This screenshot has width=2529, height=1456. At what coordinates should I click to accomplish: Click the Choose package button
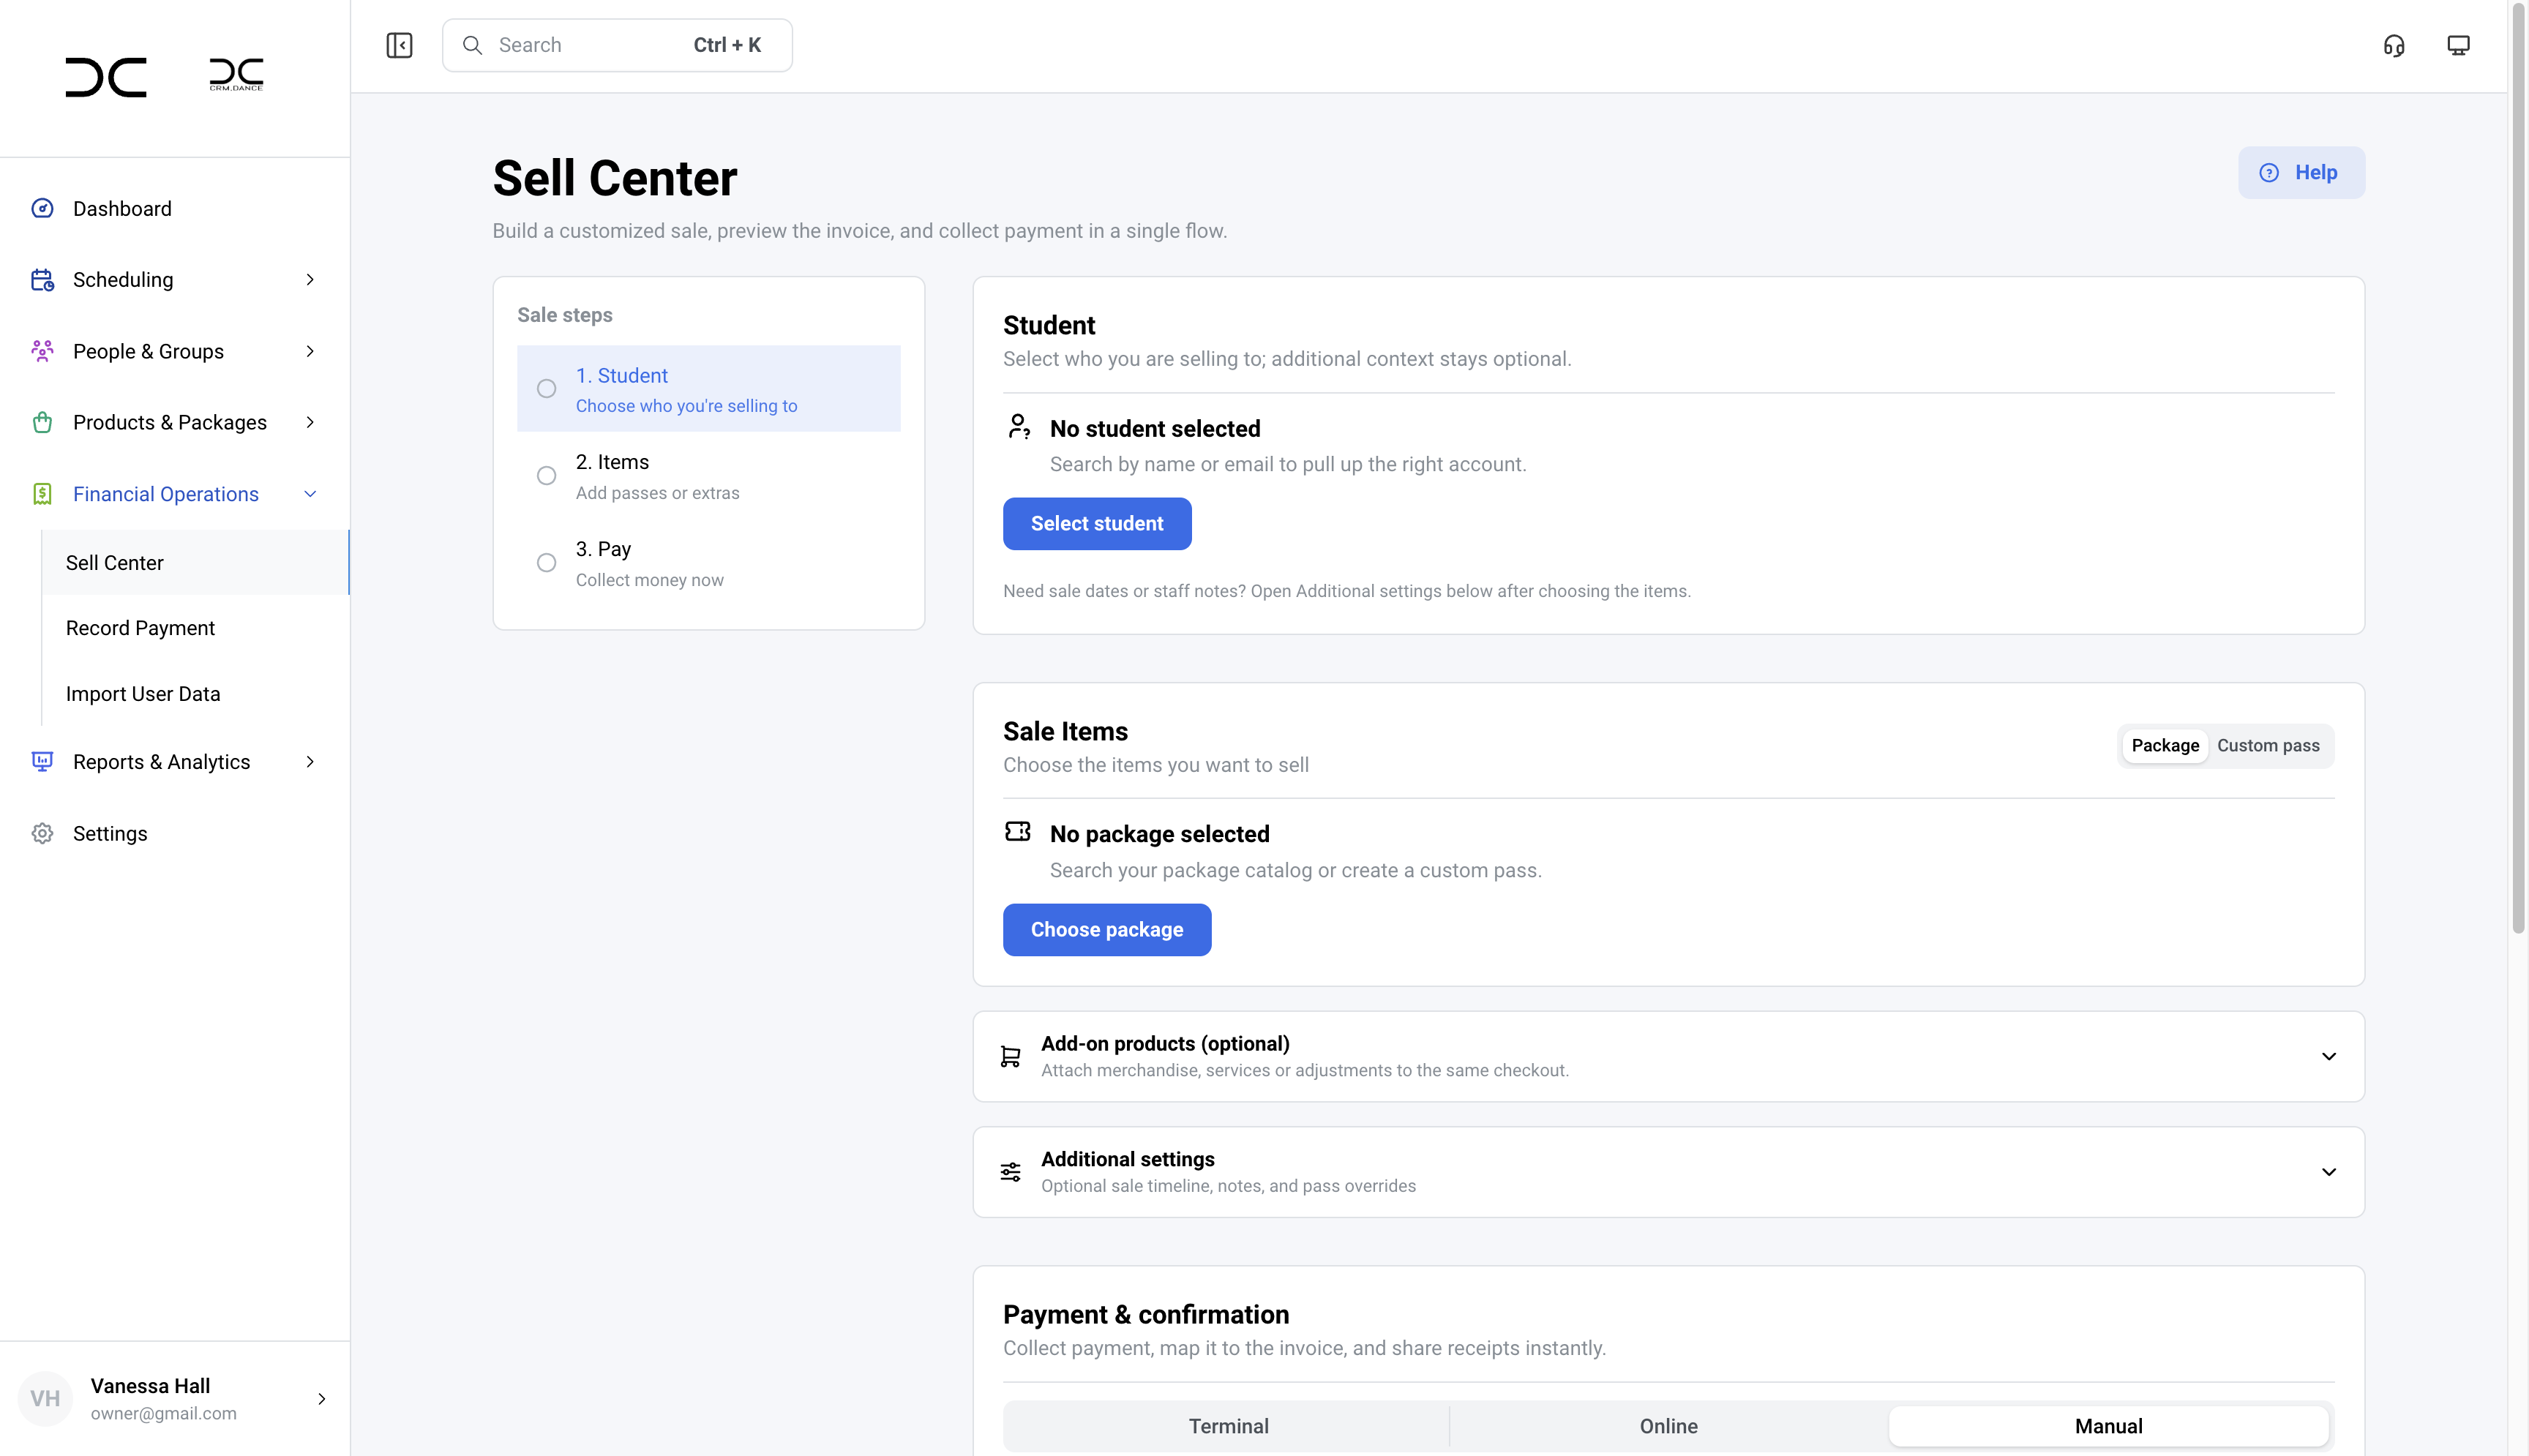pyautogui.click(x=1106, y=930)
